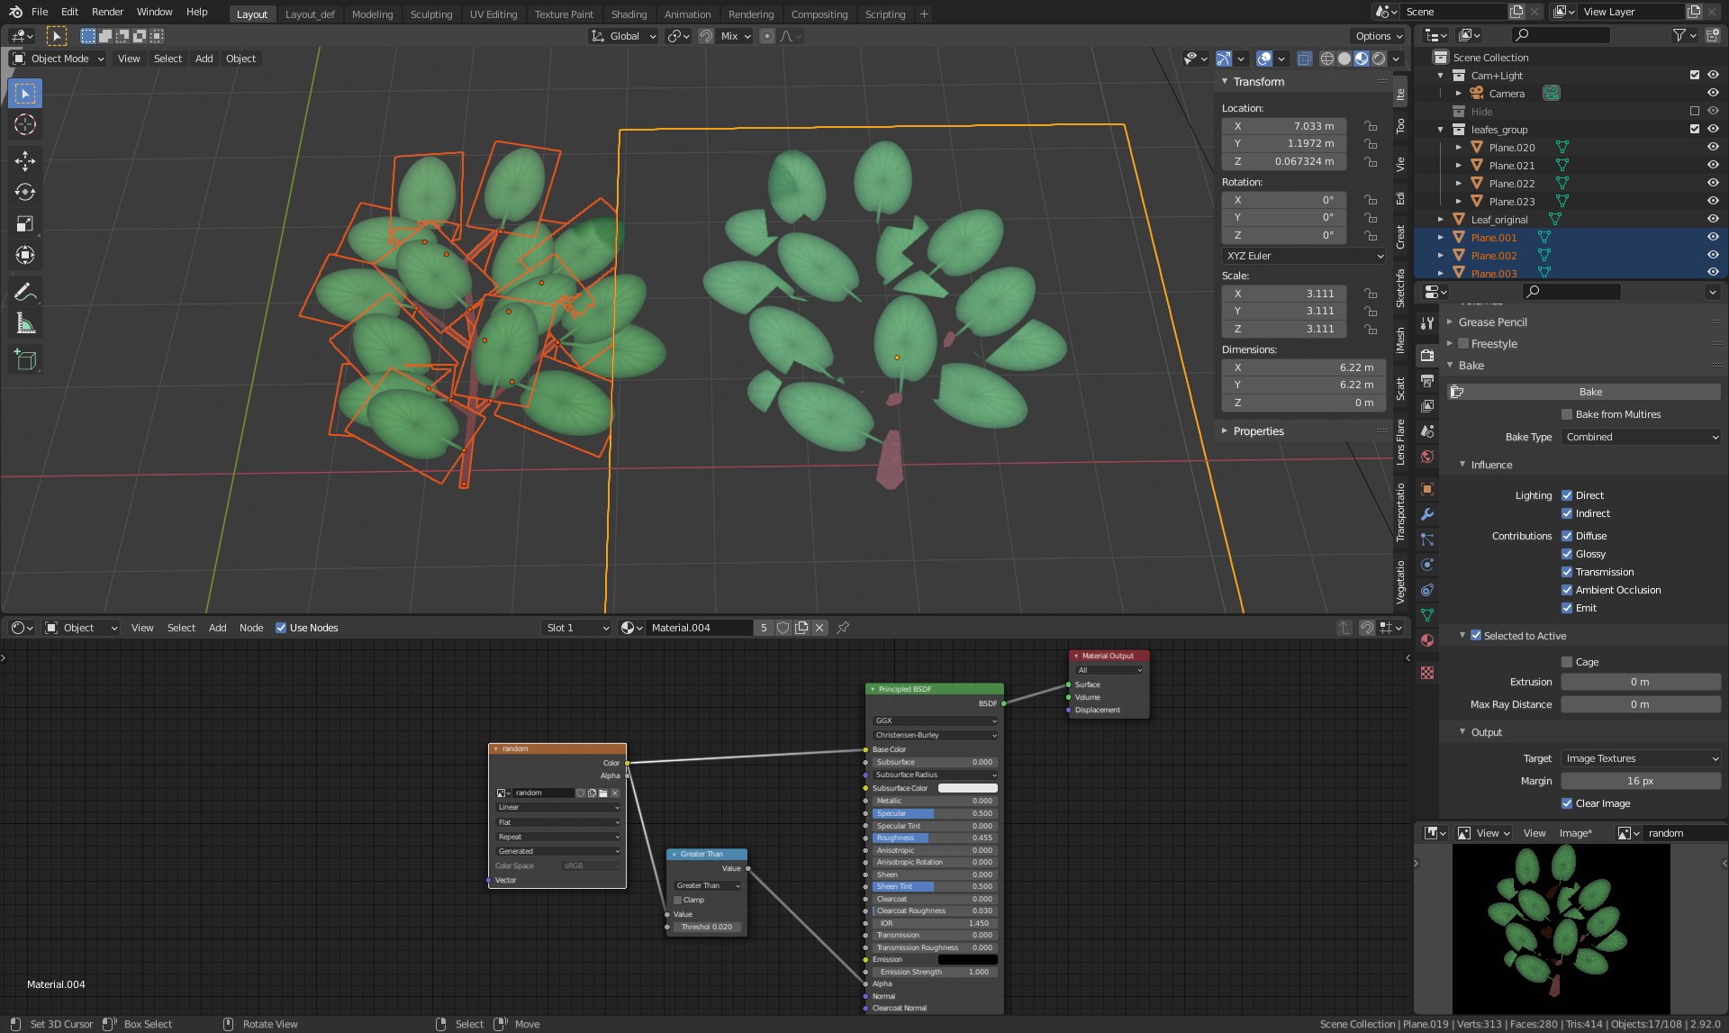Viewport: 1729px width, 1033px height.
Task: Switch to the Shading workspace tab
Action: tap(629, 14)
